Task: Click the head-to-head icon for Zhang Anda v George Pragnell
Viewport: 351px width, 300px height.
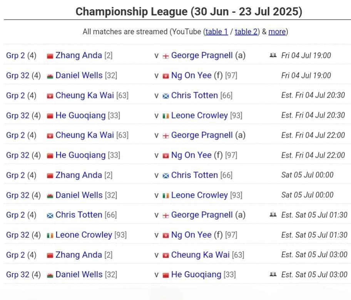Action: tap(273, 55)
